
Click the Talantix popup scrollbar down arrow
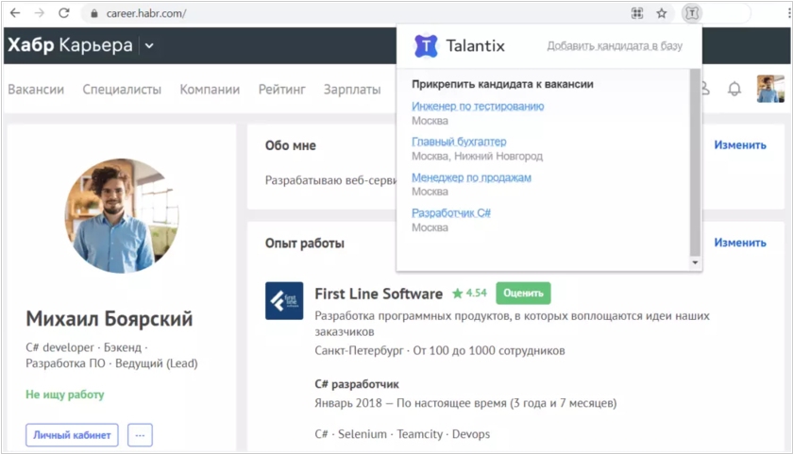(x=695, y=262)
